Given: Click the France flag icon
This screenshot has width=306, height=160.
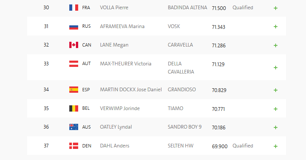Looking at the screenshot, I should (x=74, y=8).
